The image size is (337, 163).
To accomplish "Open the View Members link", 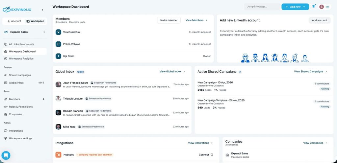I will 196,20.
